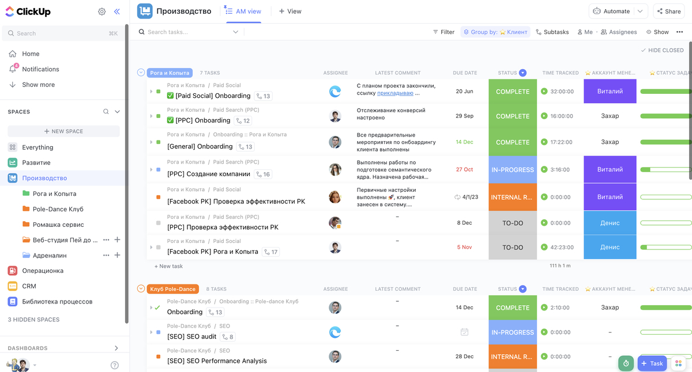692x372 pixels.
Task: Sort by Status column arrow in first group
Action: click(x=522, y=73)
